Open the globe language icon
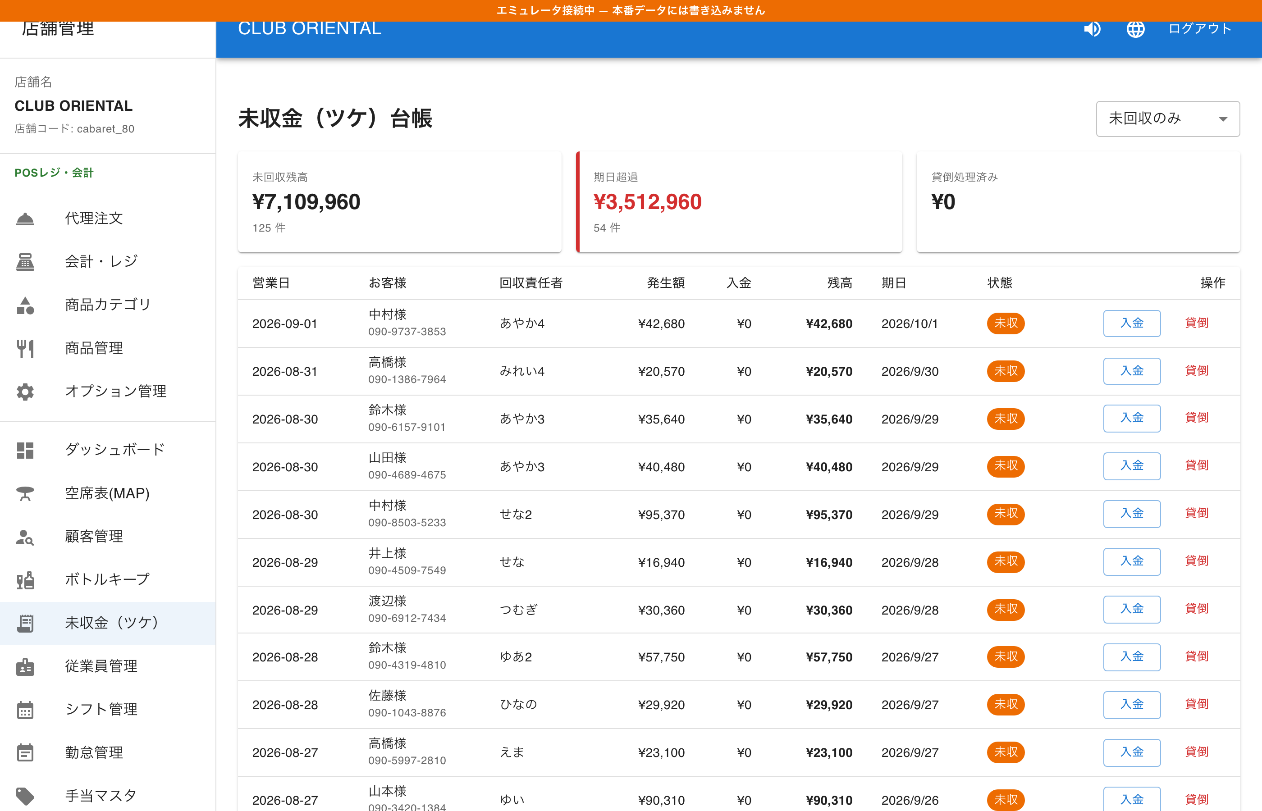 1135,28
